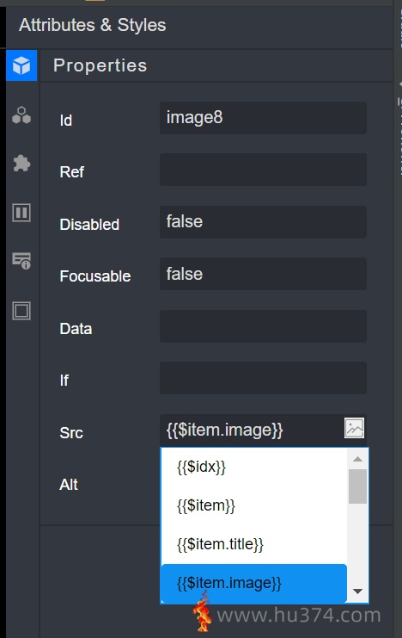Open the card info sidebar icon

tap(21, 261)
